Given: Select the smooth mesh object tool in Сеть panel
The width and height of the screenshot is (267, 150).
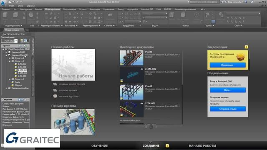Looking at the screenshot, I should pyautogui.click(x=31, y=15).
